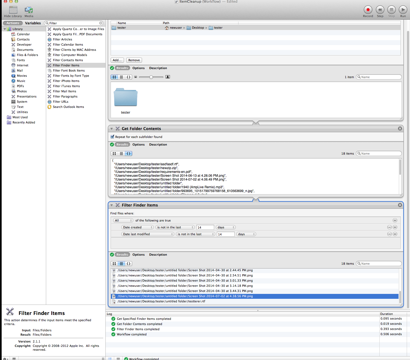
Task: Clear the library search field
Action: click(x=101, y=23)
